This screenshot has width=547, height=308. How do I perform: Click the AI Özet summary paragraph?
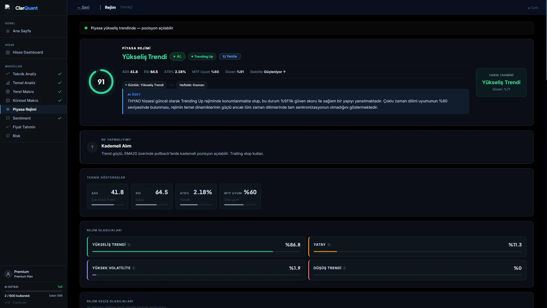(x=288, y=104)
